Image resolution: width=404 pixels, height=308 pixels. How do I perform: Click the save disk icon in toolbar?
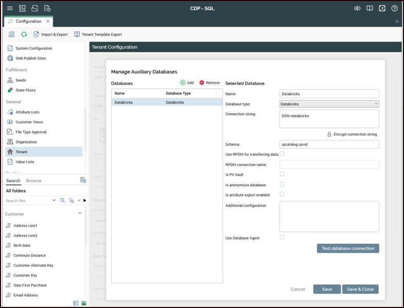coord(11,34)
